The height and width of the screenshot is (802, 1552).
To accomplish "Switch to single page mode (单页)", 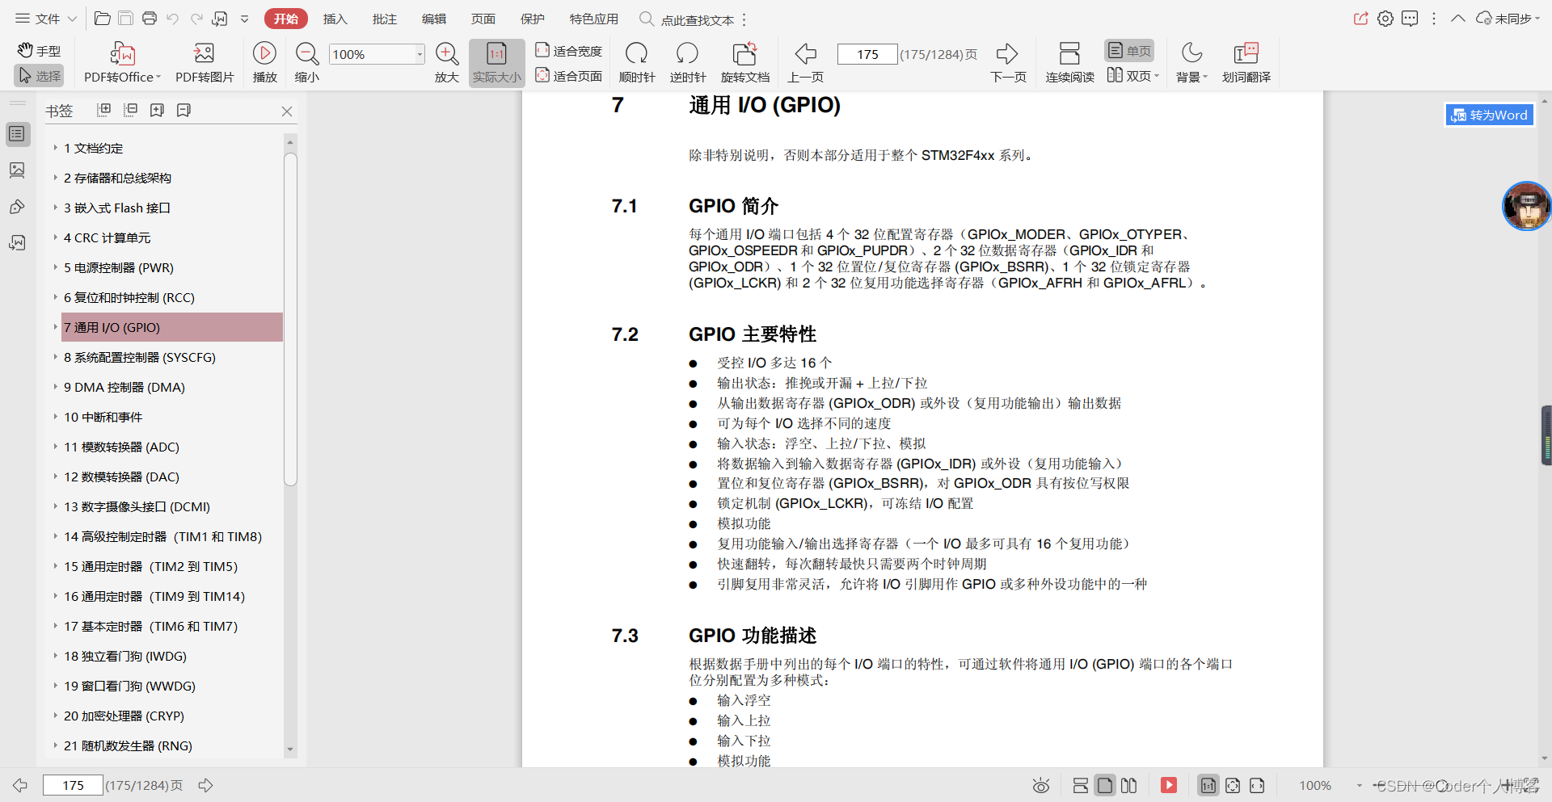I will click(1129, 51).
